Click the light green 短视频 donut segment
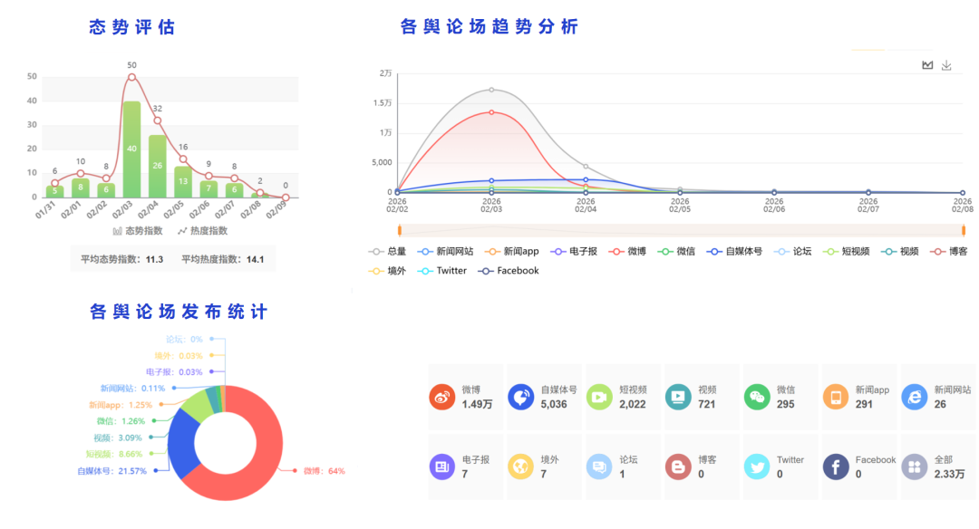 tap(197, 404)
